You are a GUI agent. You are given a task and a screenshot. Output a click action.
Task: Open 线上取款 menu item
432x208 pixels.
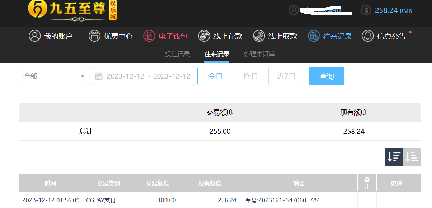(x=275, y=36)
